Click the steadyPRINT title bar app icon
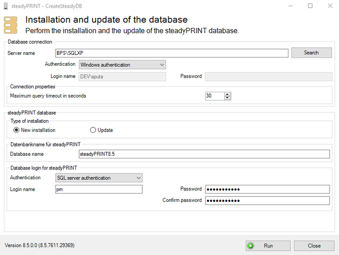Viewport: 339px width, 255px height. point(6,6)
